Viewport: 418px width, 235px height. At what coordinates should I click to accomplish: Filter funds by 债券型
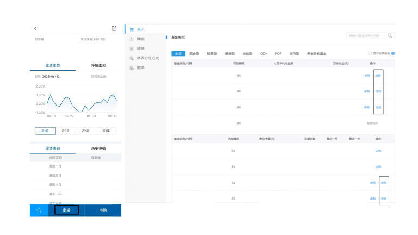click(230, 53)
